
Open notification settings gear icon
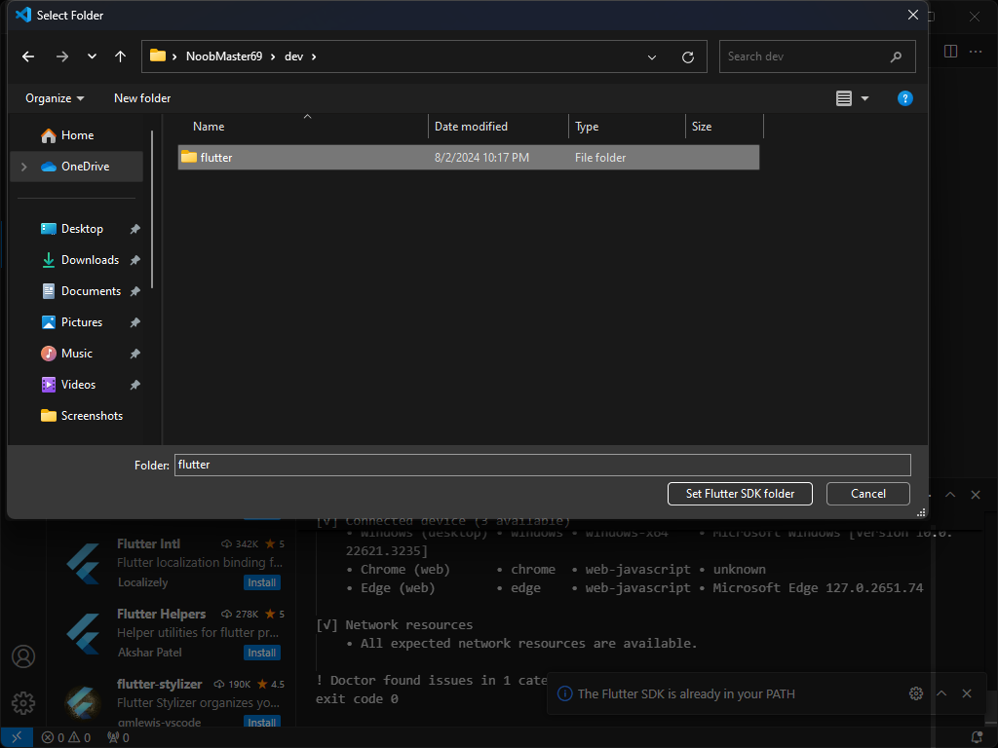(x=916, y=693)
